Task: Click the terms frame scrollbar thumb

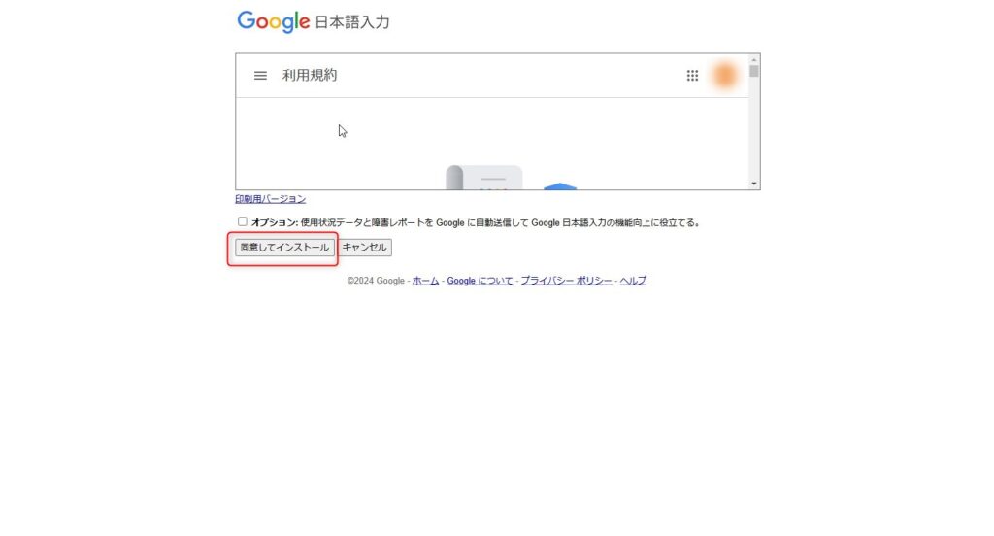Action: tap(753, 71)
